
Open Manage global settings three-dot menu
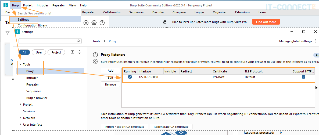point(315,41)
